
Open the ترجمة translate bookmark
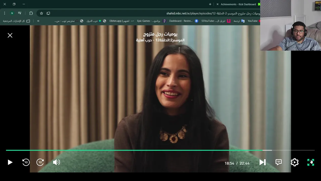coord(239,21)
